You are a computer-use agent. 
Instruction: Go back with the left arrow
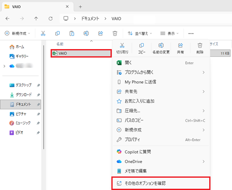tap(8, 19)
